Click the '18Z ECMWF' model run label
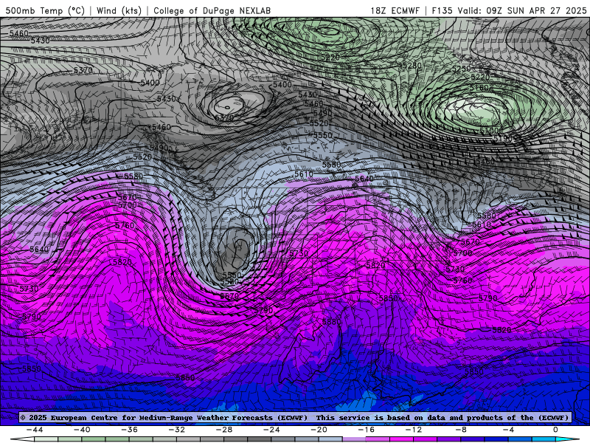Screen dimensions: 590x443 (395, 10)
